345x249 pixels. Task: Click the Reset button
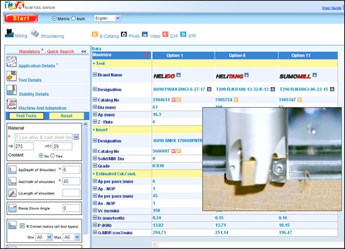tap(67, 116)
